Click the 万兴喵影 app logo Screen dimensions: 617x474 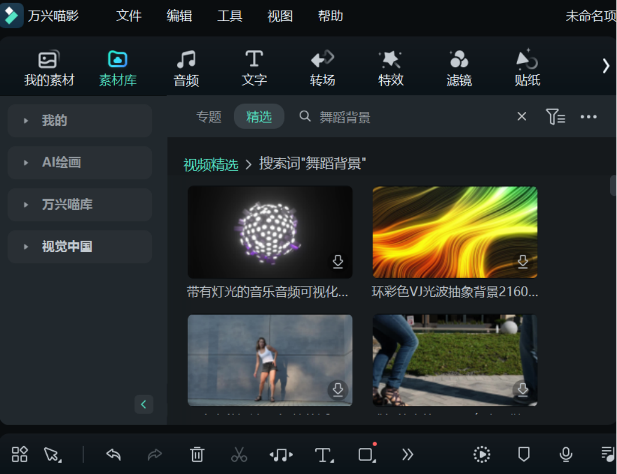pos(11,15)
